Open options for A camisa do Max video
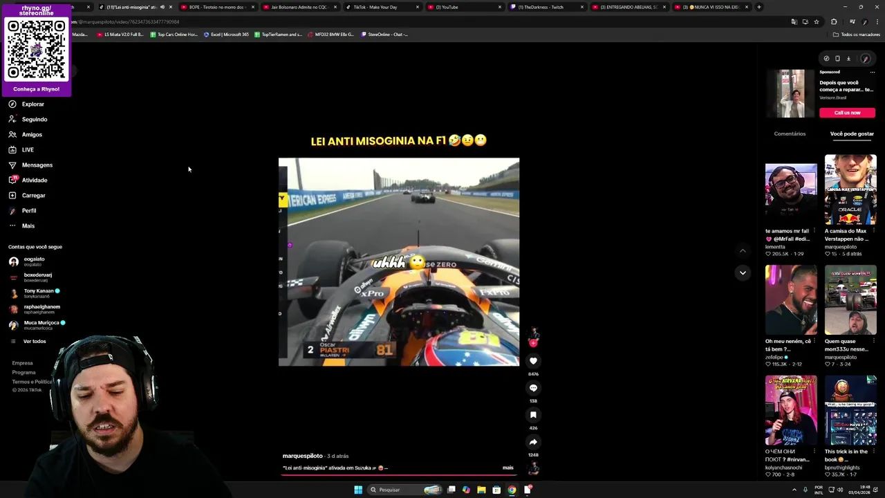 pyautogui.click(x=873, y=231)
